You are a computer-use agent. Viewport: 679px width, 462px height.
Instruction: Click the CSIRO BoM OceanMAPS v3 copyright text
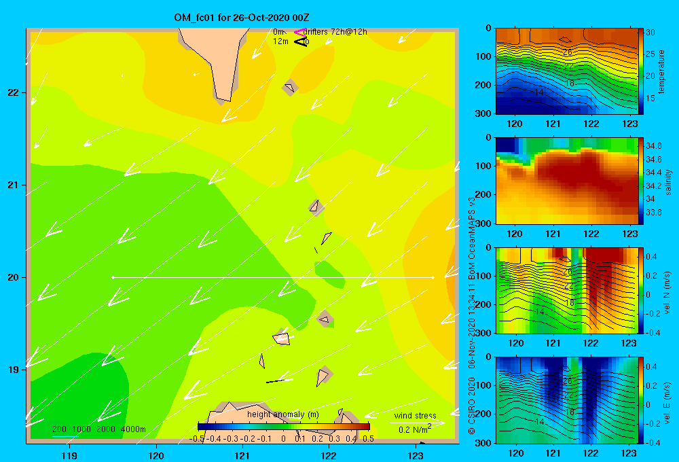[x=472, y=315]
